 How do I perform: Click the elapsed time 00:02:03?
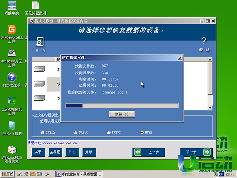click(x=110, y=85)
